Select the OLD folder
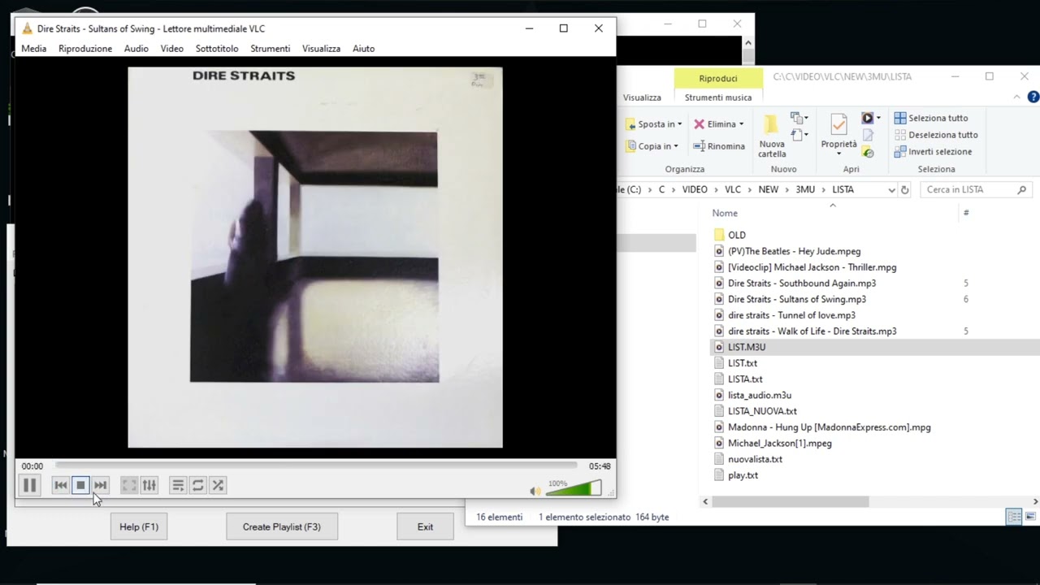The height and width of the screenshot is (585, 1040). point(737,236)
